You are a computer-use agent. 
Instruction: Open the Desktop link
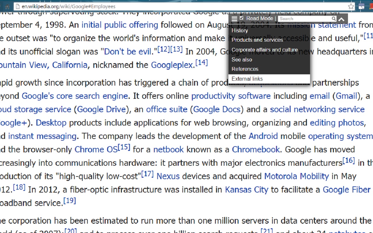pyautogui.click(x=51, y=123)
